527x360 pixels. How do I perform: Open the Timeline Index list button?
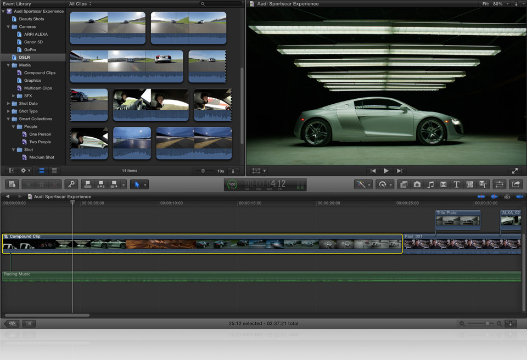(29, 323)
